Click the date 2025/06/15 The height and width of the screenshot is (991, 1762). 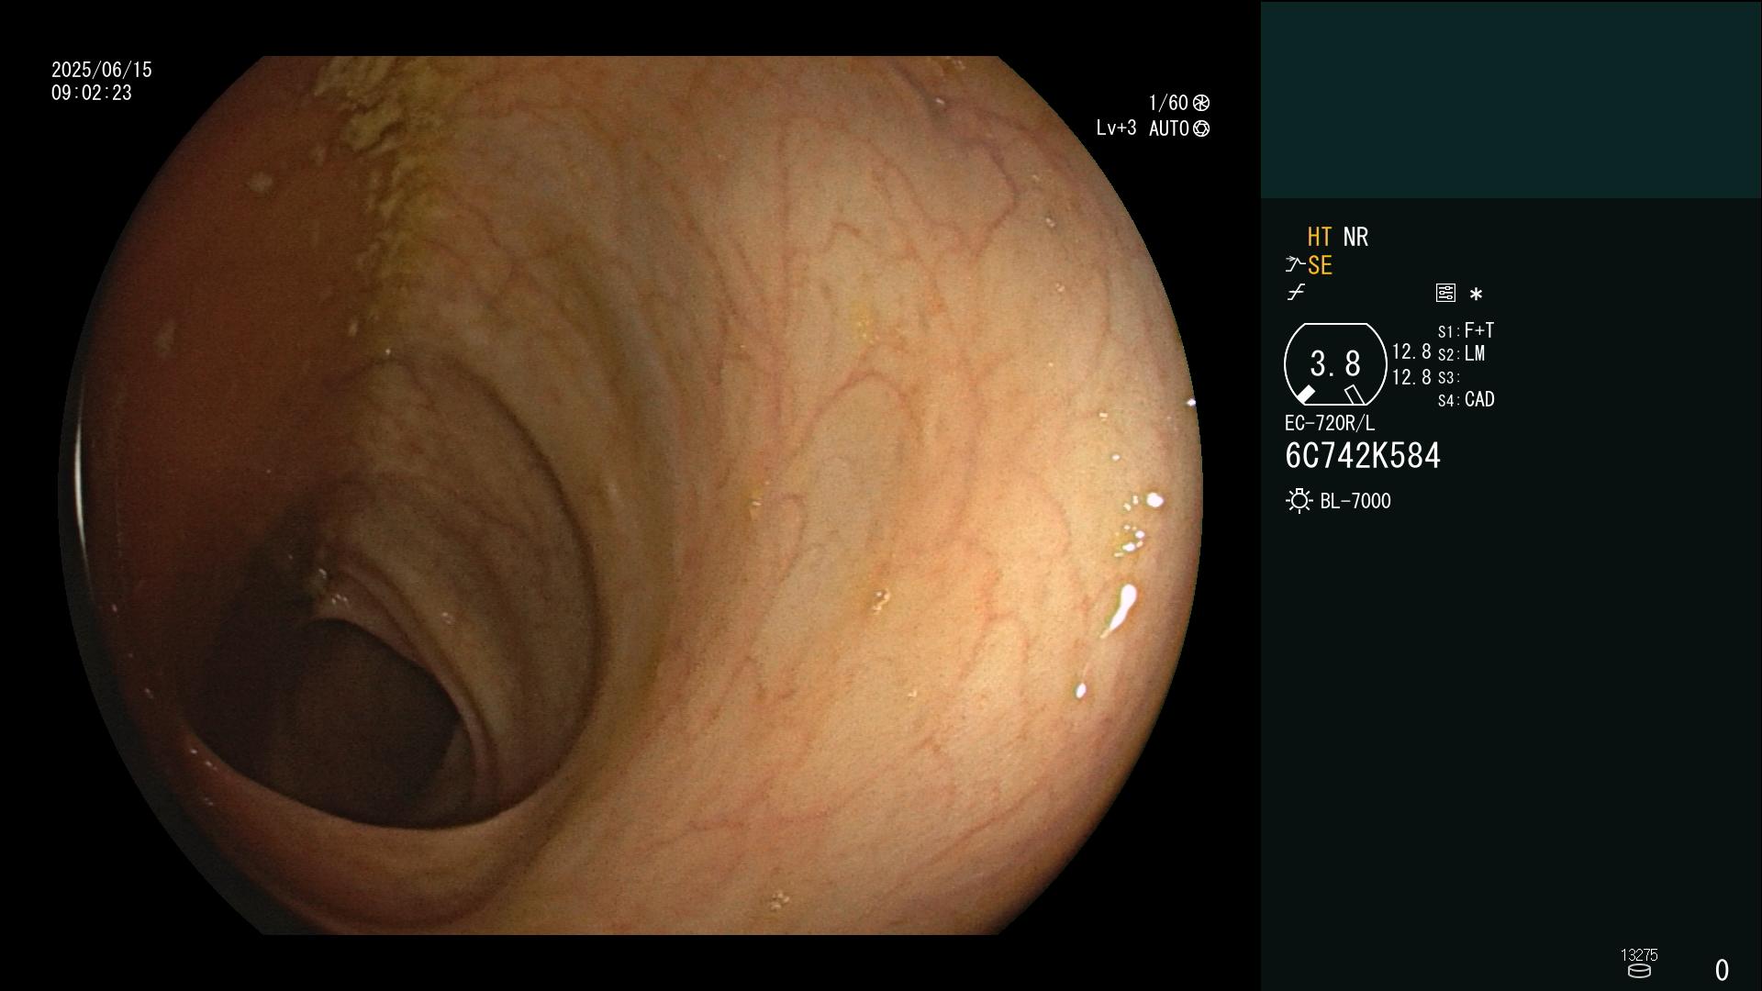coord(102,70)
